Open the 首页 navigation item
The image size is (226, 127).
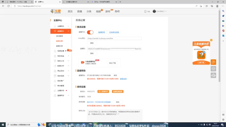point(70,11)
